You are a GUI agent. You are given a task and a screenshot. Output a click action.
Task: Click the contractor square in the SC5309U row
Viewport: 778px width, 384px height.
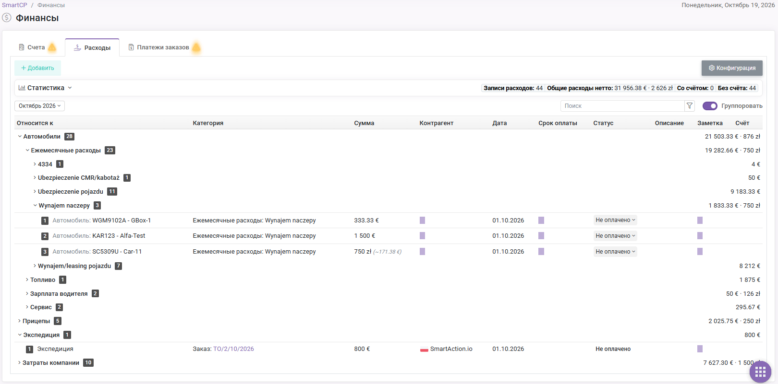(422, 252)
